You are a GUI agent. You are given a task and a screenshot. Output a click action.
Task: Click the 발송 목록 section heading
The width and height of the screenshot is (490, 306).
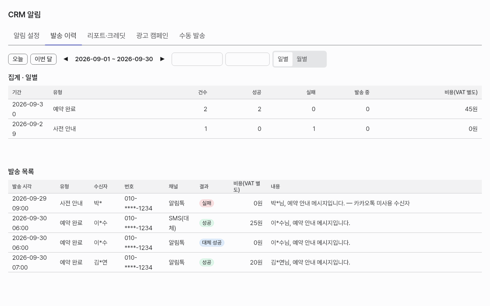pyautogui.click(x=21, y=172)
